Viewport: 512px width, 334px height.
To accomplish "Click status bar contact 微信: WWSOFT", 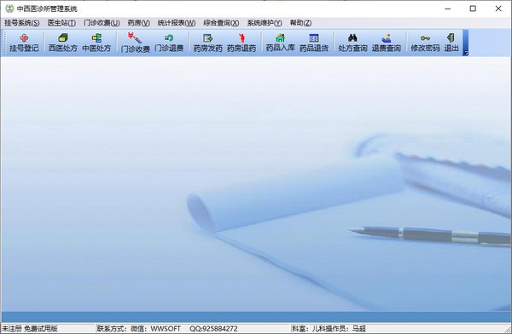I will (155, 328).
